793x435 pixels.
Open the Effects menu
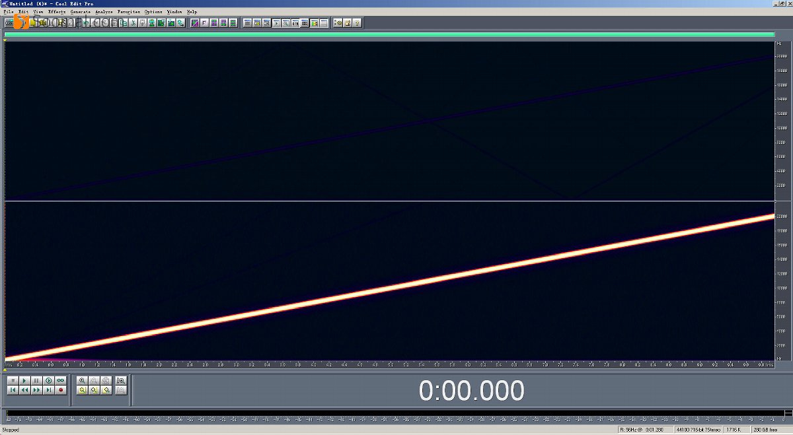(57, 12)
